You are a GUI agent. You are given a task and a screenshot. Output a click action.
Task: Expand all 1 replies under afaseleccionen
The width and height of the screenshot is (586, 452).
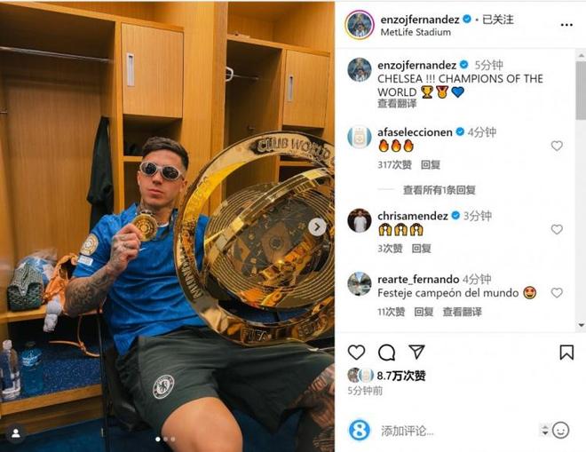coord(439,190)
